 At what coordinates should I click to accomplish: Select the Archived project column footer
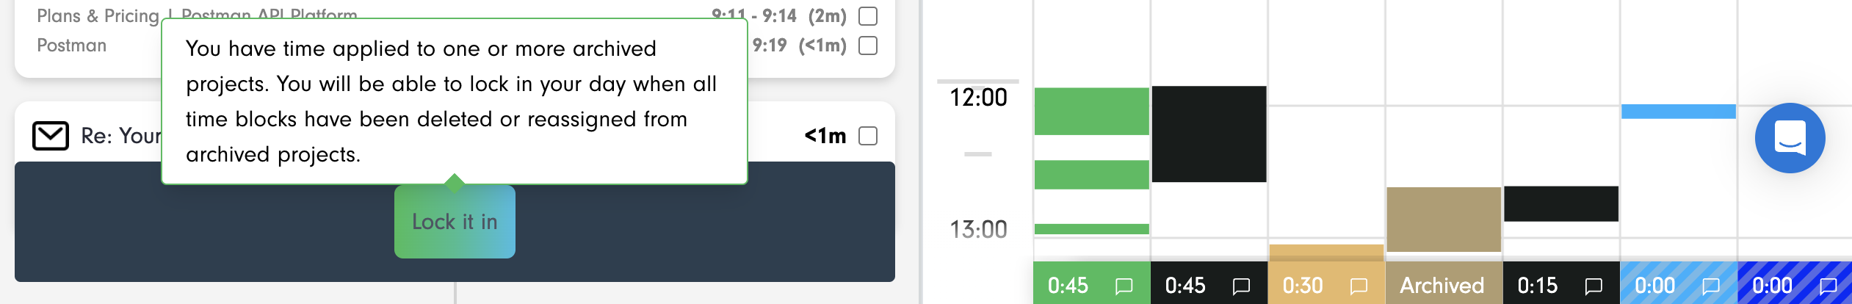1444,285
